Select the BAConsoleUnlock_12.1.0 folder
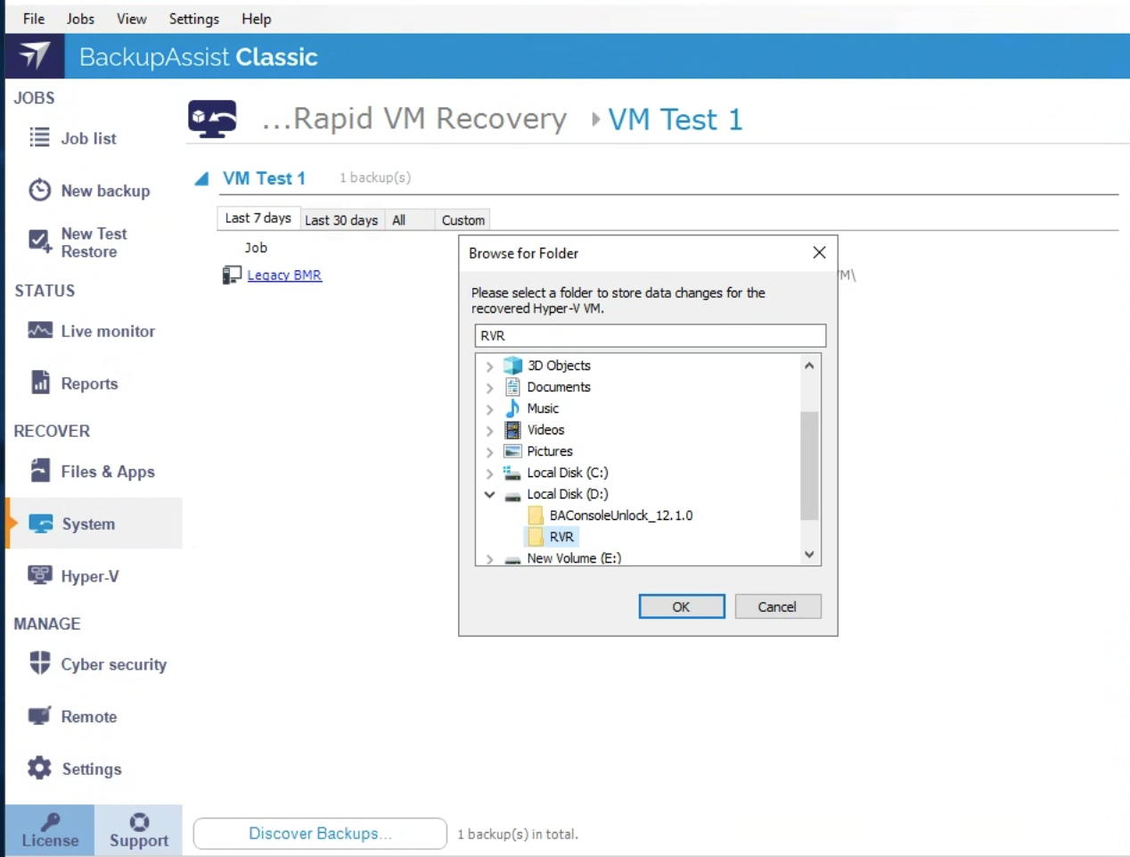 tap(620, 515)
